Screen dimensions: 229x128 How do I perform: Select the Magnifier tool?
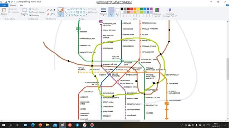(54, 14)
